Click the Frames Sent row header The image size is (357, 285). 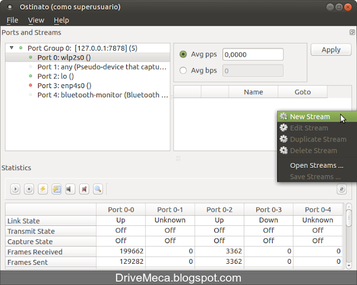(51, 262)
